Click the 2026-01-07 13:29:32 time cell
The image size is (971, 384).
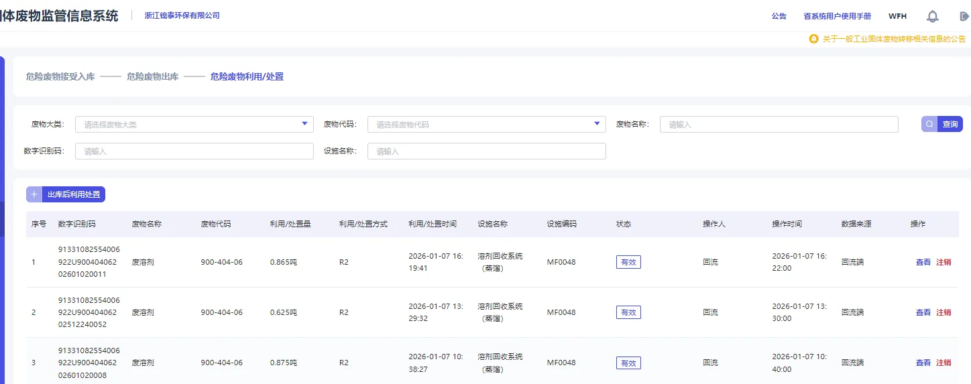coord(436,312)
